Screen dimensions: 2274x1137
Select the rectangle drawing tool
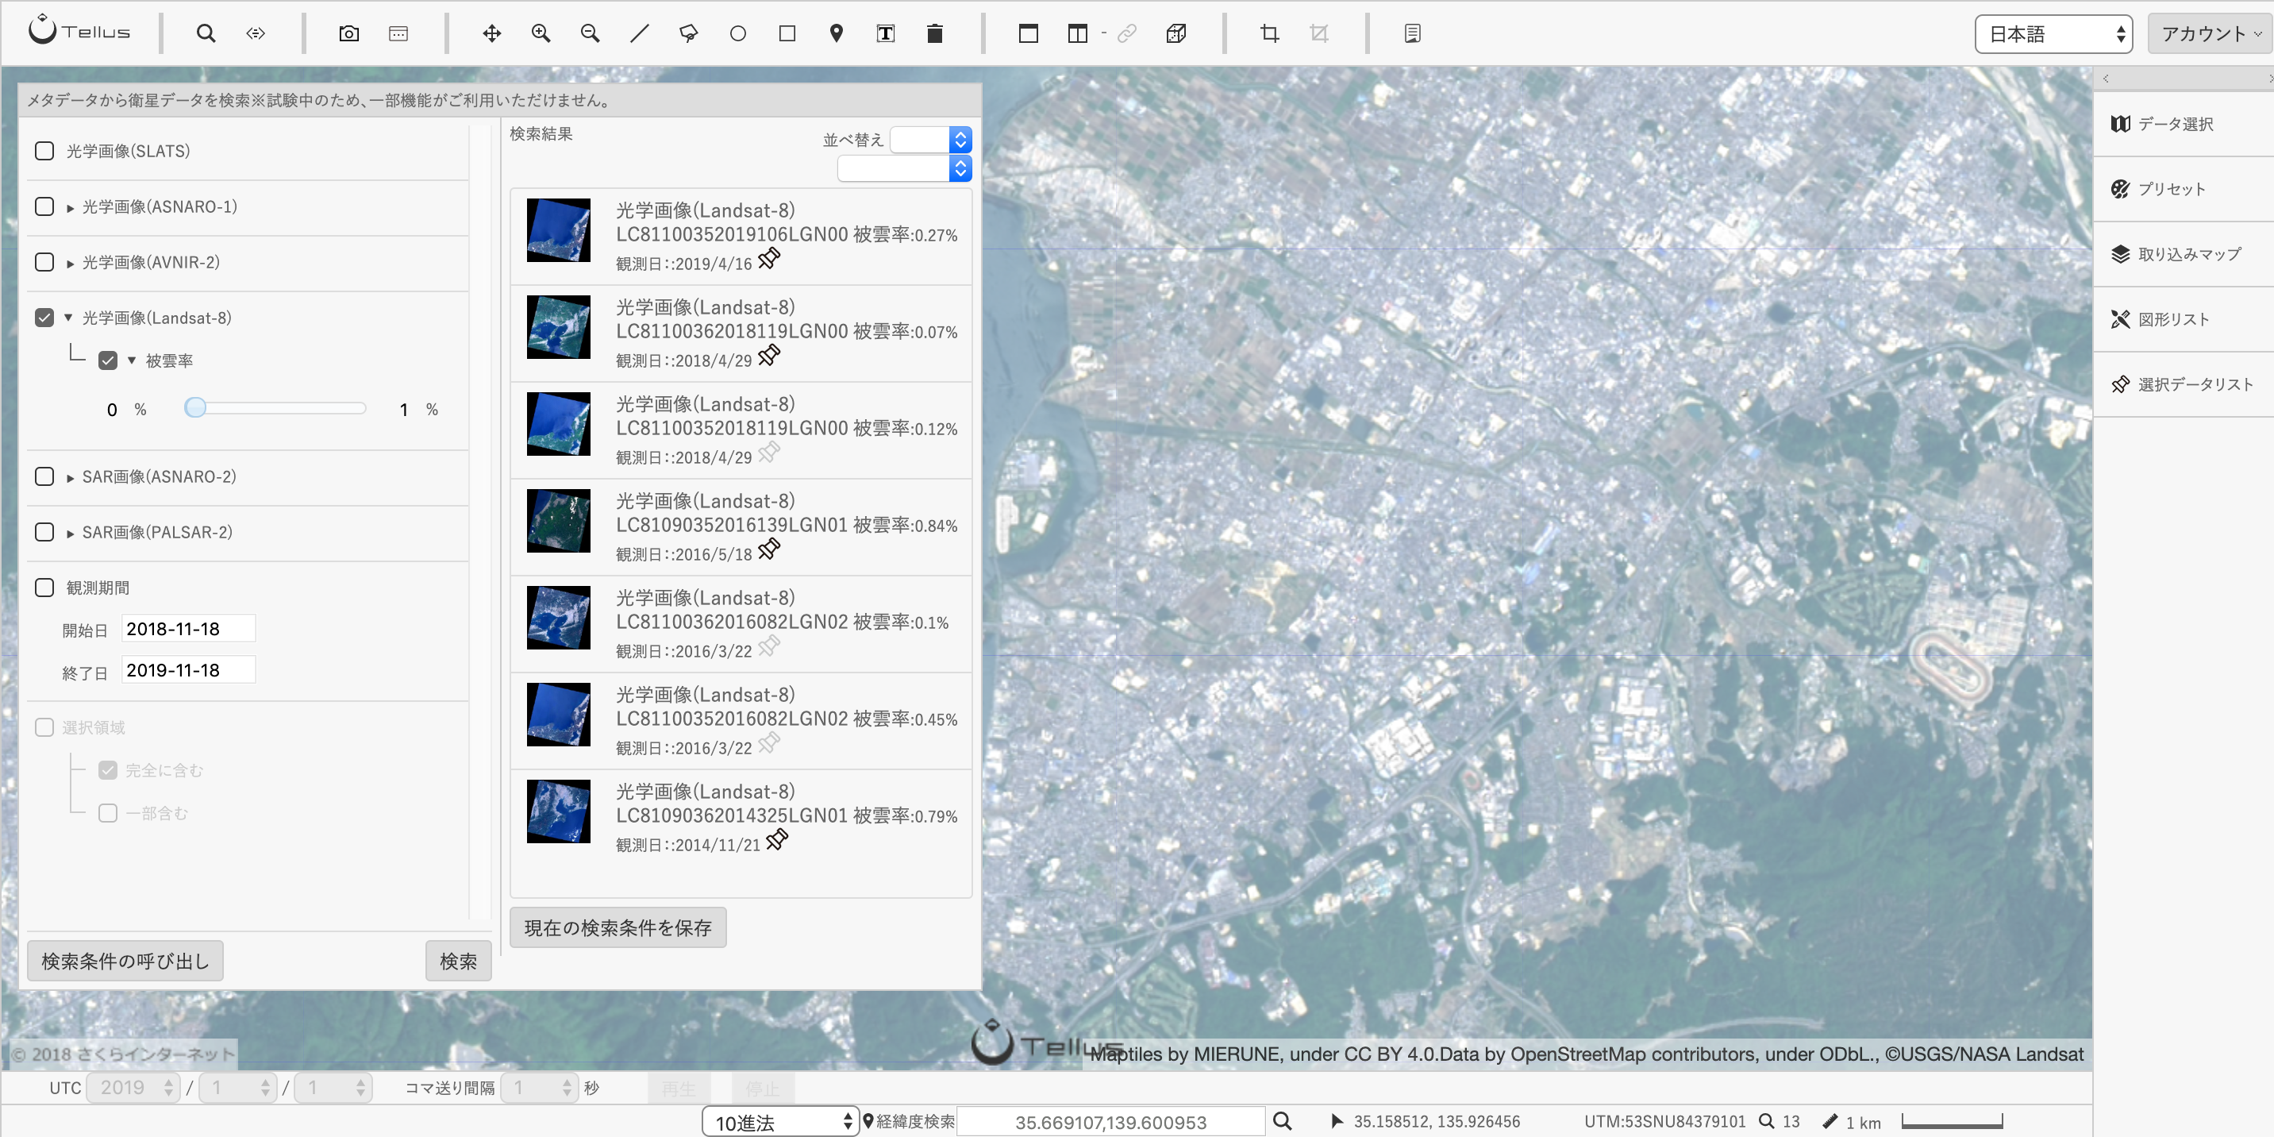click(787, 33)
